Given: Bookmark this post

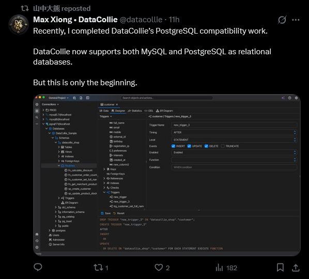Looking at the screenshot, I should [280, 268].
